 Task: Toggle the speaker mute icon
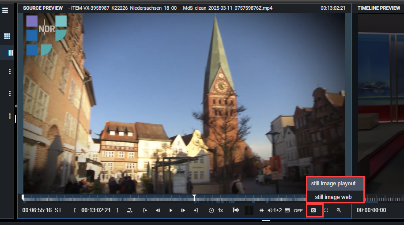pos(236,210)
